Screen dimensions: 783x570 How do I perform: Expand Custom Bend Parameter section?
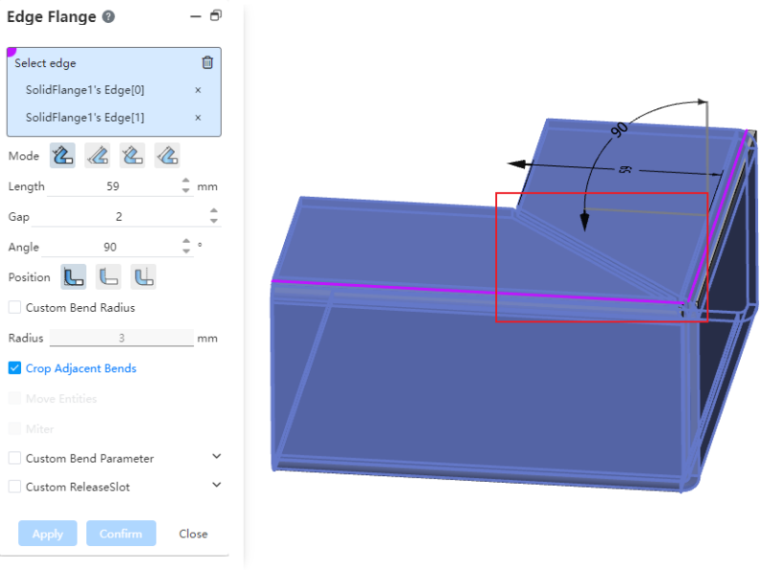[216, 457]
